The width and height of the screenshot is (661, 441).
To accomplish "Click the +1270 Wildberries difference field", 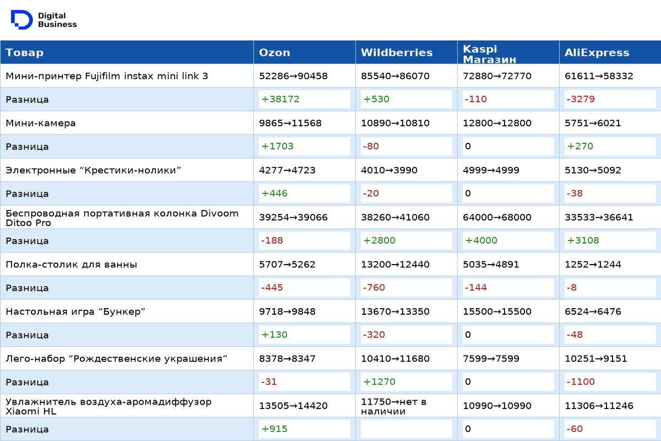I will click(x=406, y=382).
